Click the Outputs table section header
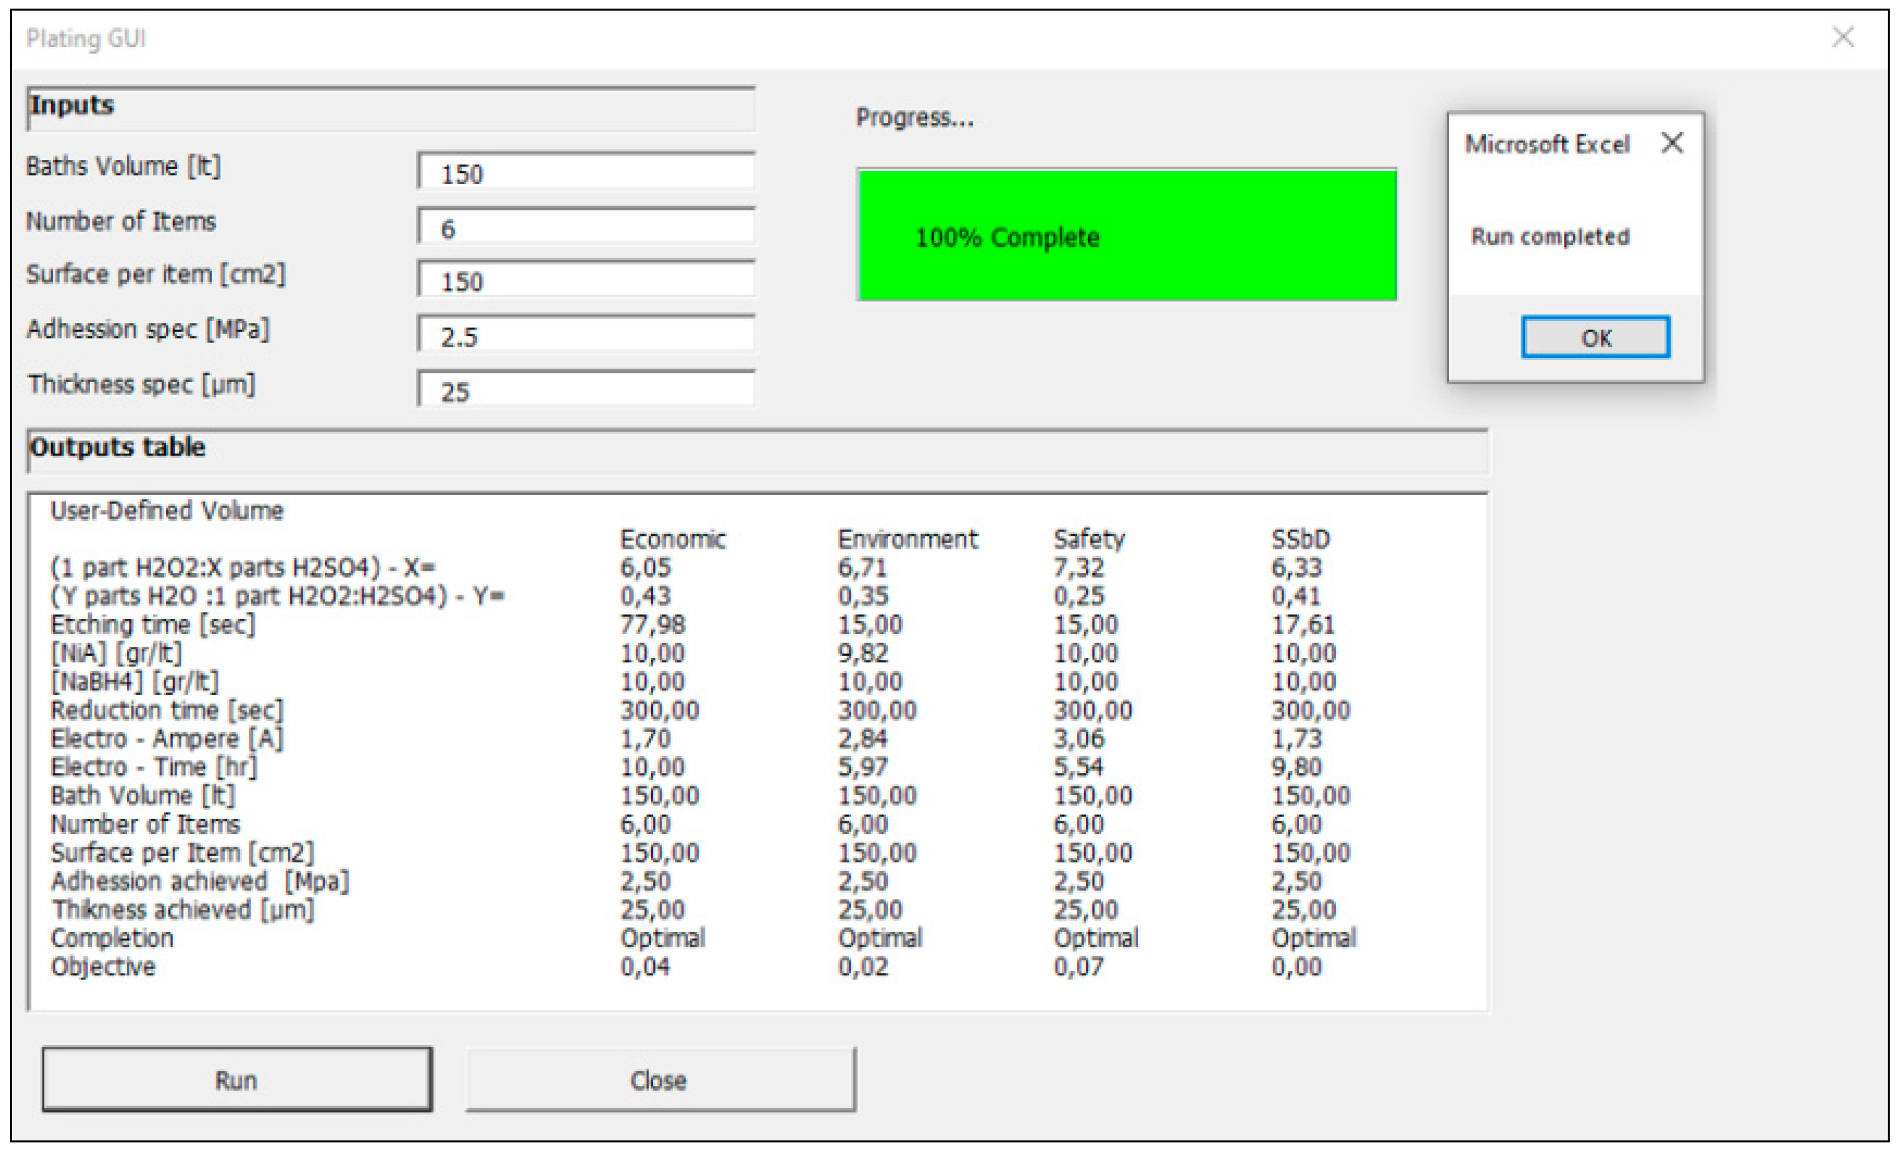Screen dimensions: 1901x1153 pyautogui.click(x=118, y=447)
